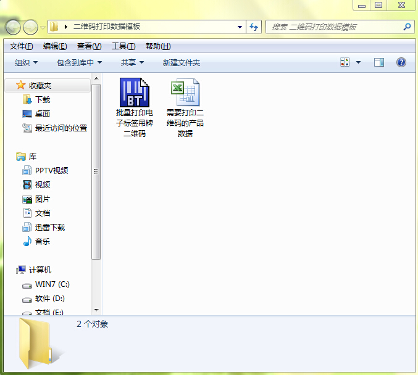This screenshot has height=375, width=418.
Task: Click the navigation pane scrollbar down arrow
Action: (96, 310)
